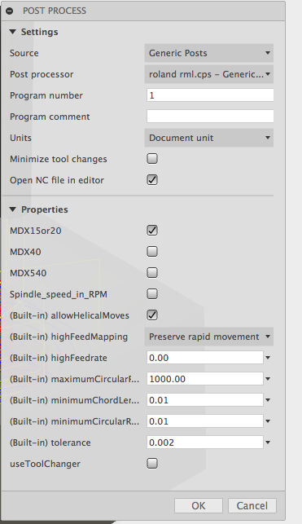Click the highFeedrate field arrow icon
This screenshot has width=302, height=524.
pos(268,358)
